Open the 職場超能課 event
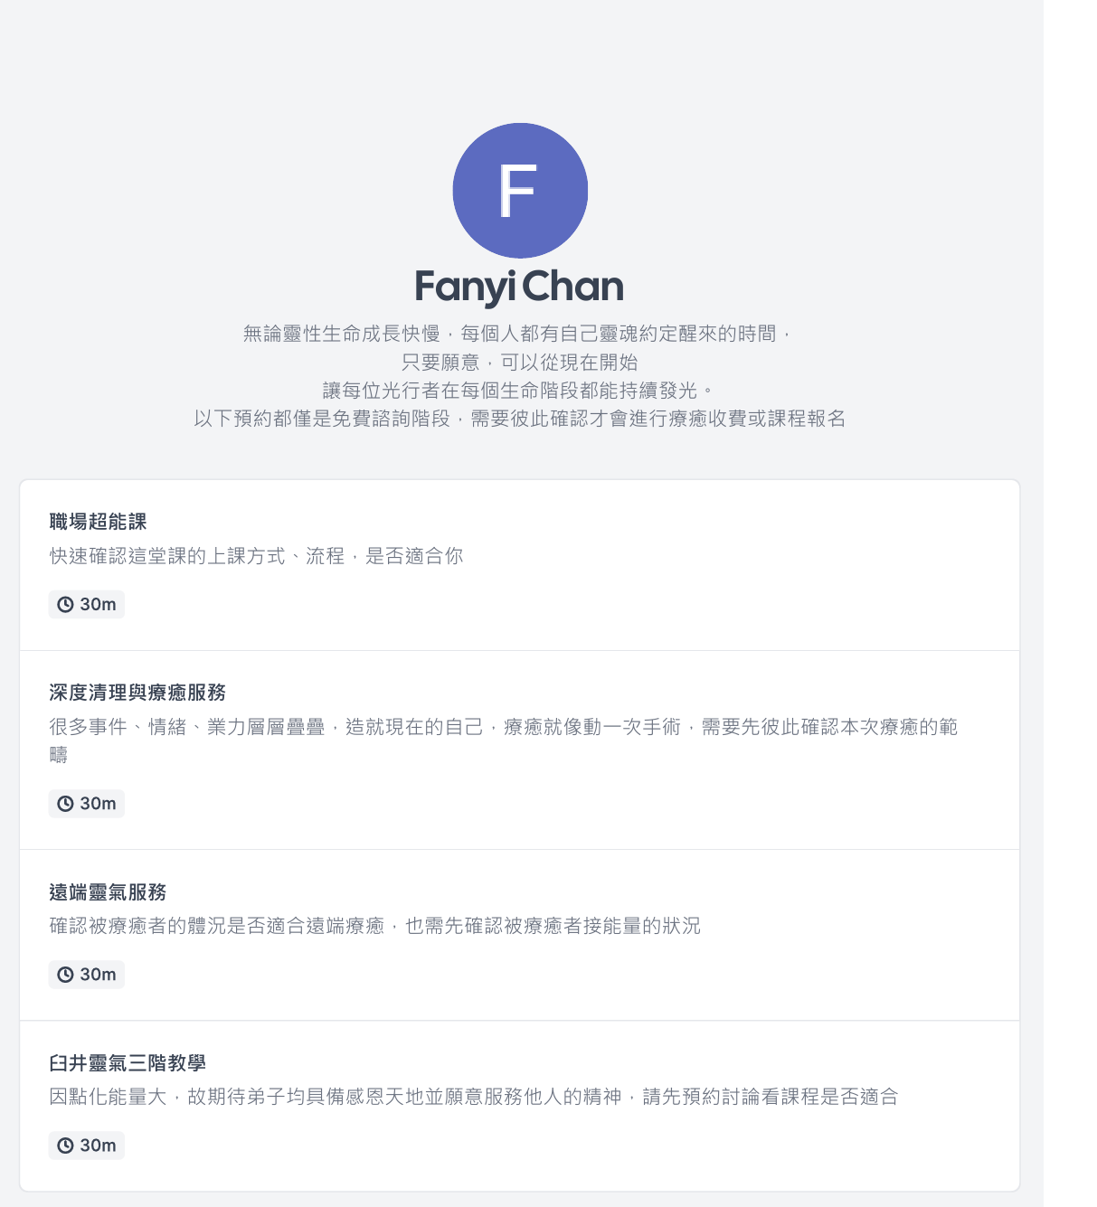 coord(98,522)
